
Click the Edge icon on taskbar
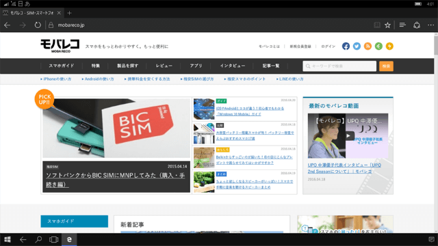(69, 239)
